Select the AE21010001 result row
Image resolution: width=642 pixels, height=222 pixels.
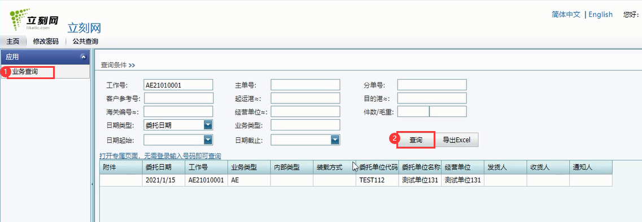(x=356, y=180)
